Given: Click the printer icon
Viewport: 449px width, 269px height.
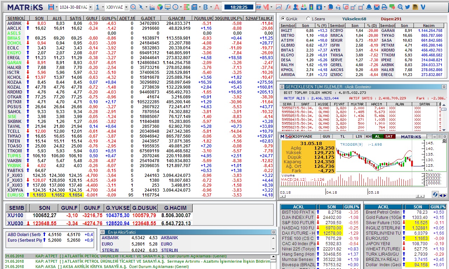Looking at the screenshot, I should click(x=384, y=7).
